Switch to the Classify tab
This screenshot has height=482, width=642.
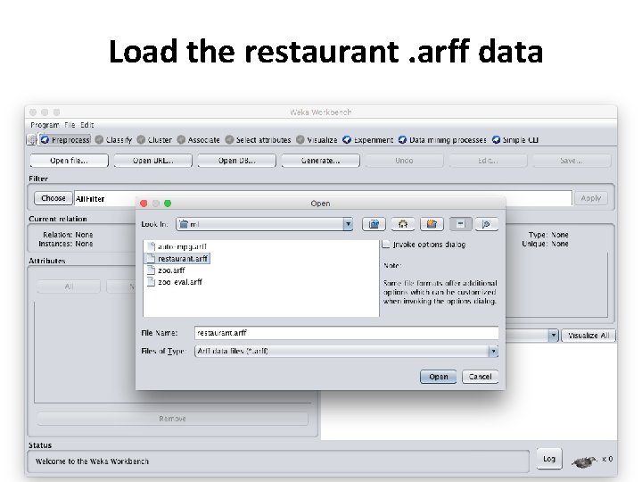(x=113, y=140)
